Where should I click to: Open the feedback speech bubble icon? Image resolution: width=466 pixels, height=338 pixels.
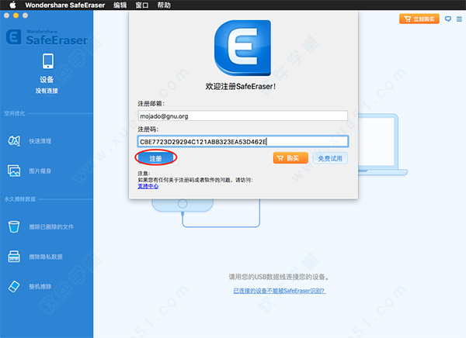447,19
